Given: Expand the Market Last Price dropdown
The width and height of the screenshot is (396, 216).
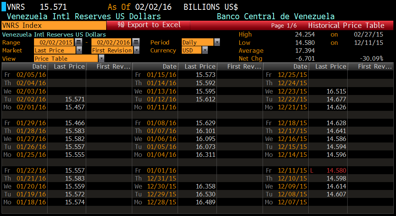Looking at the screenshot, I should point(79,50).
